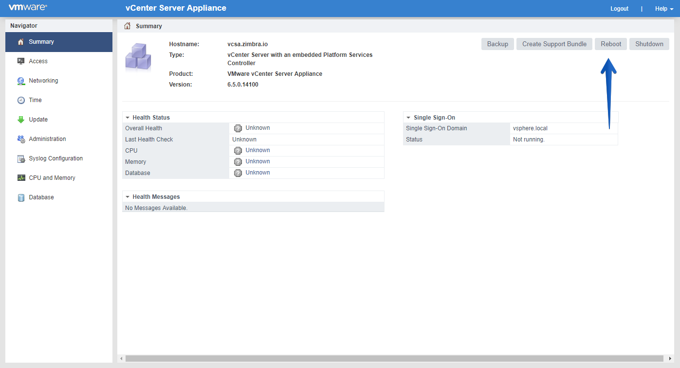Click the horizontal scrollbar thumb

click(394, 358)
